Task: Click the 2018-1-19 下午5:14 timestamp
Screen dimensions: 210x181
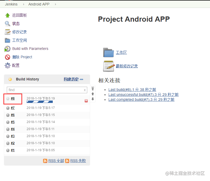Action: coord(41,122)
